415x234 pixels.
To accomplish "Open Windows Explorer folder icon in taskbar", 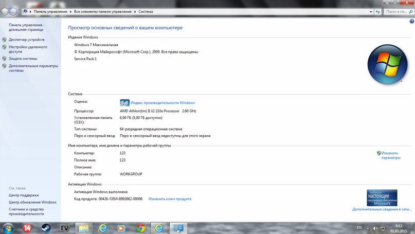I will 84,228.
